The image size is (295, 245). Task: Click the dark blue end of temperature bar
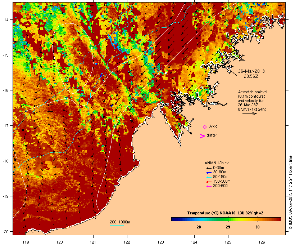(173, 219)
